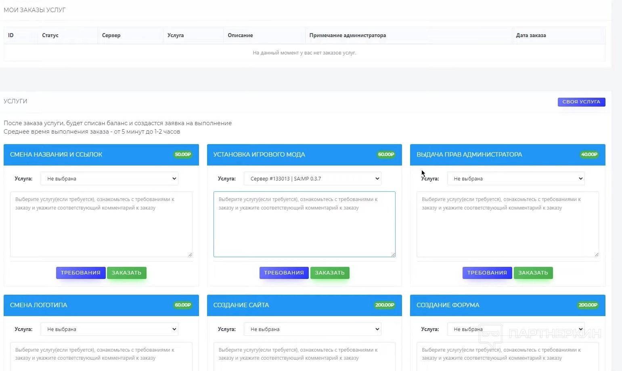Open 'Требования' for 'Выдача прав администратора'

coord(487,273)
